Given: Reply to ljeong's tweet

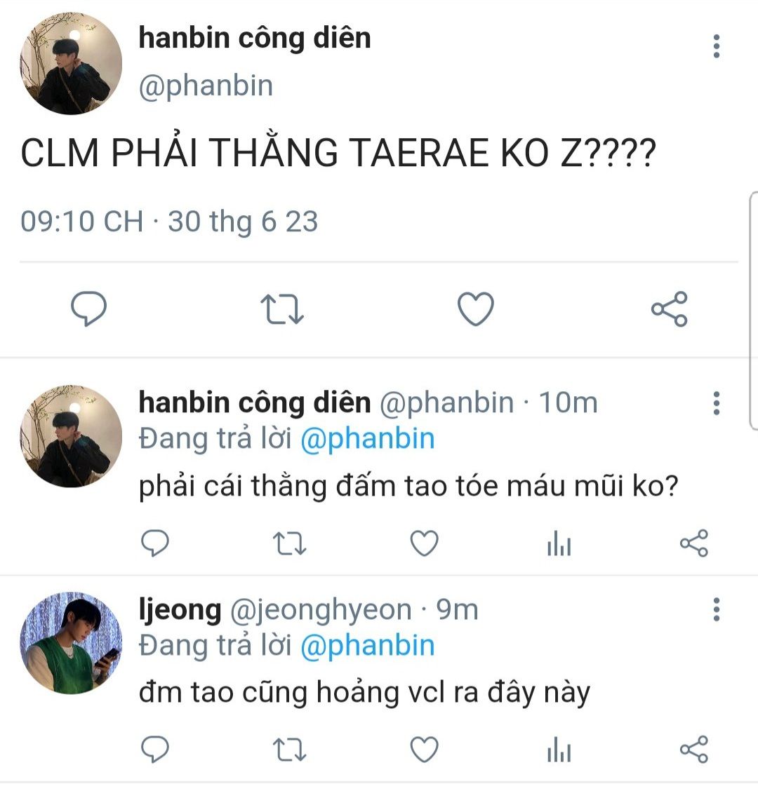Looking at the screenshot, I should coord(155,750).
